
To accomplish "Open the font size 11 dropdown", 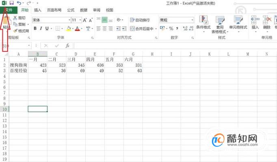I will (x=80, y=20).
